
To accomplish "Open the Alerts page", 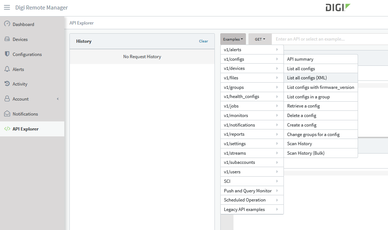I will (32, 69).
